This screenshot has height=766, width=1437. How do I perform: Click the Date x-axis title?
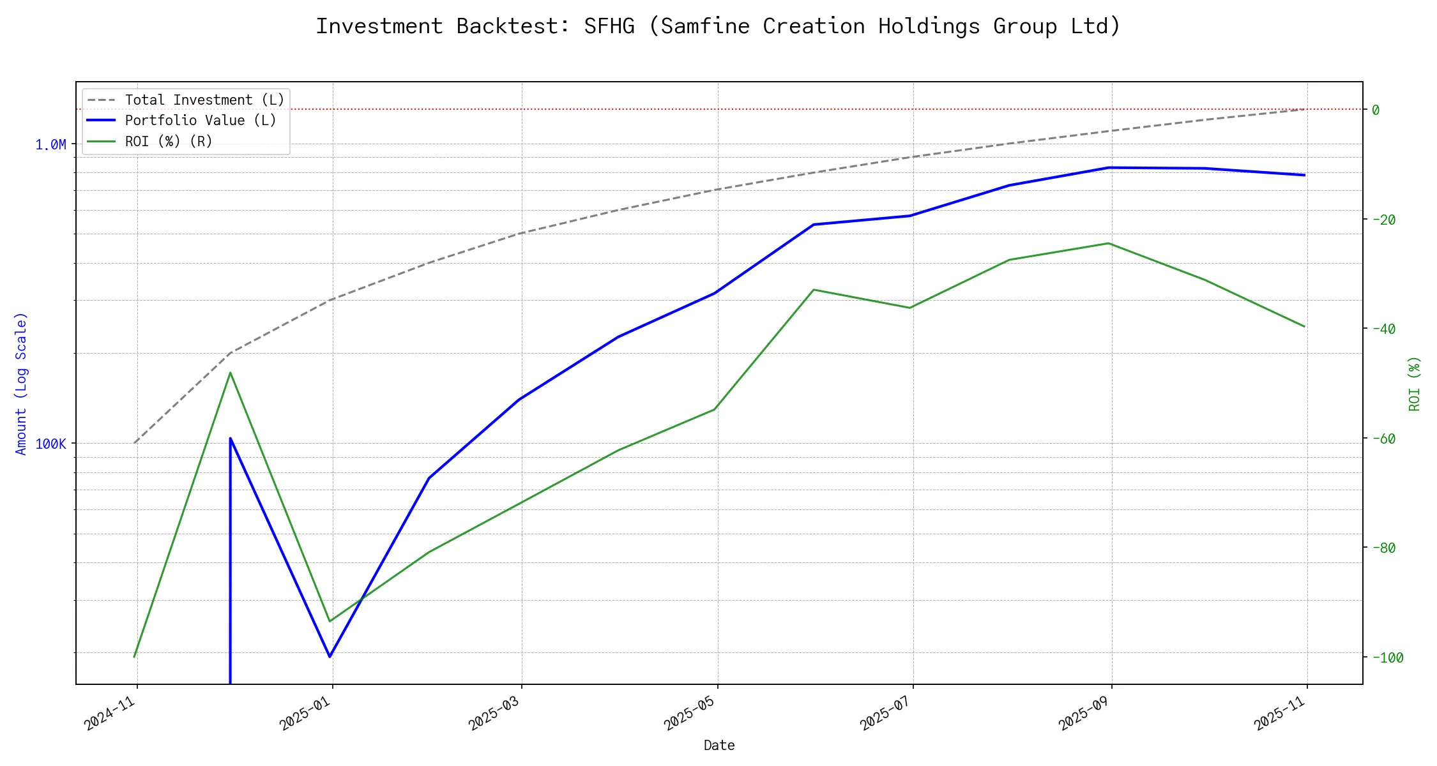719,745
